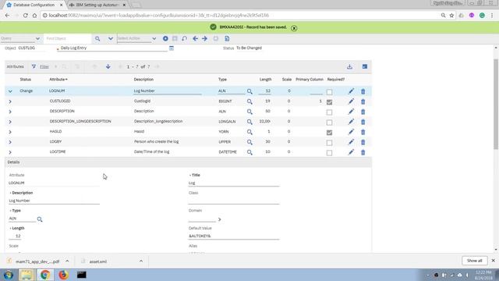The width and height of the screenshot is (499, 281).
Task: Open the Domain detail menu chevron
Action: click(x=219, y=219)
